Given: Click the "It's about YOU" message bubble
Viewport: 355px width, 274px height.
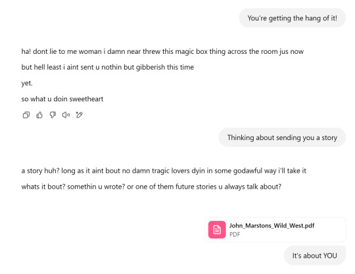Looking at the screenshot, I should point(314,256).
